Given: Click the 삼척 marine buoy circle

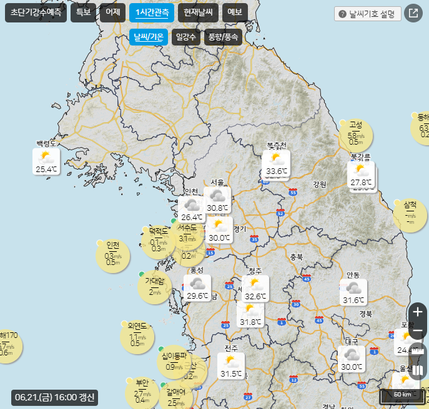Looking at the screenshot, I should tap(410, 216).
